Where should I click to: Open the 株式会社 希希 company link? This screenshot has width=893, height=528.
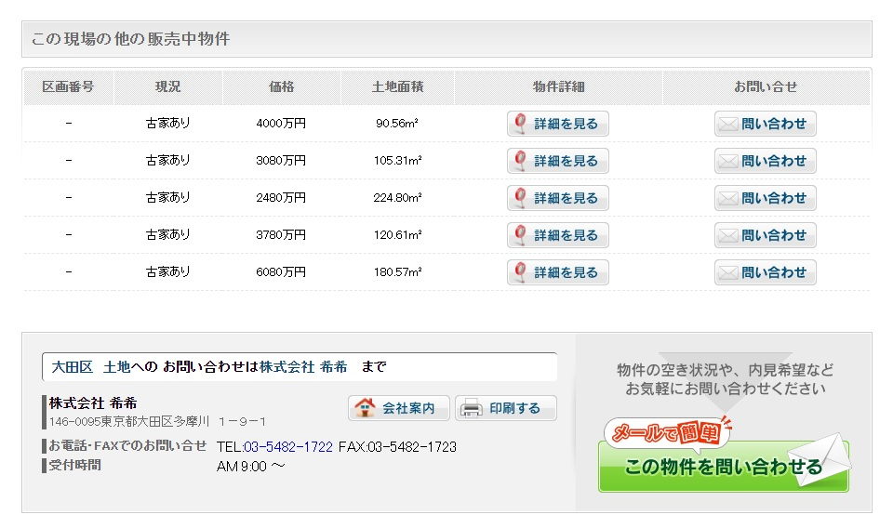tap(303, 367)
